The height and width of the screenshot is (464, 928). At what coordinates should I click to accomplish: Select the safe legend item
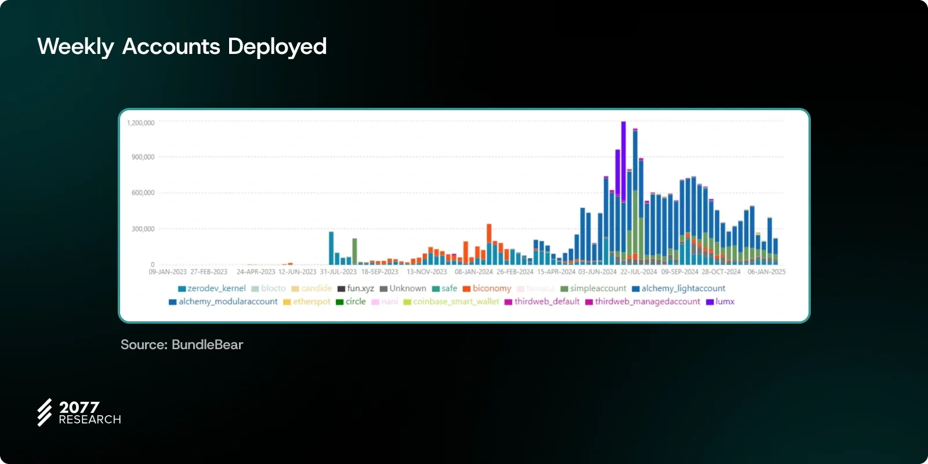449,288
